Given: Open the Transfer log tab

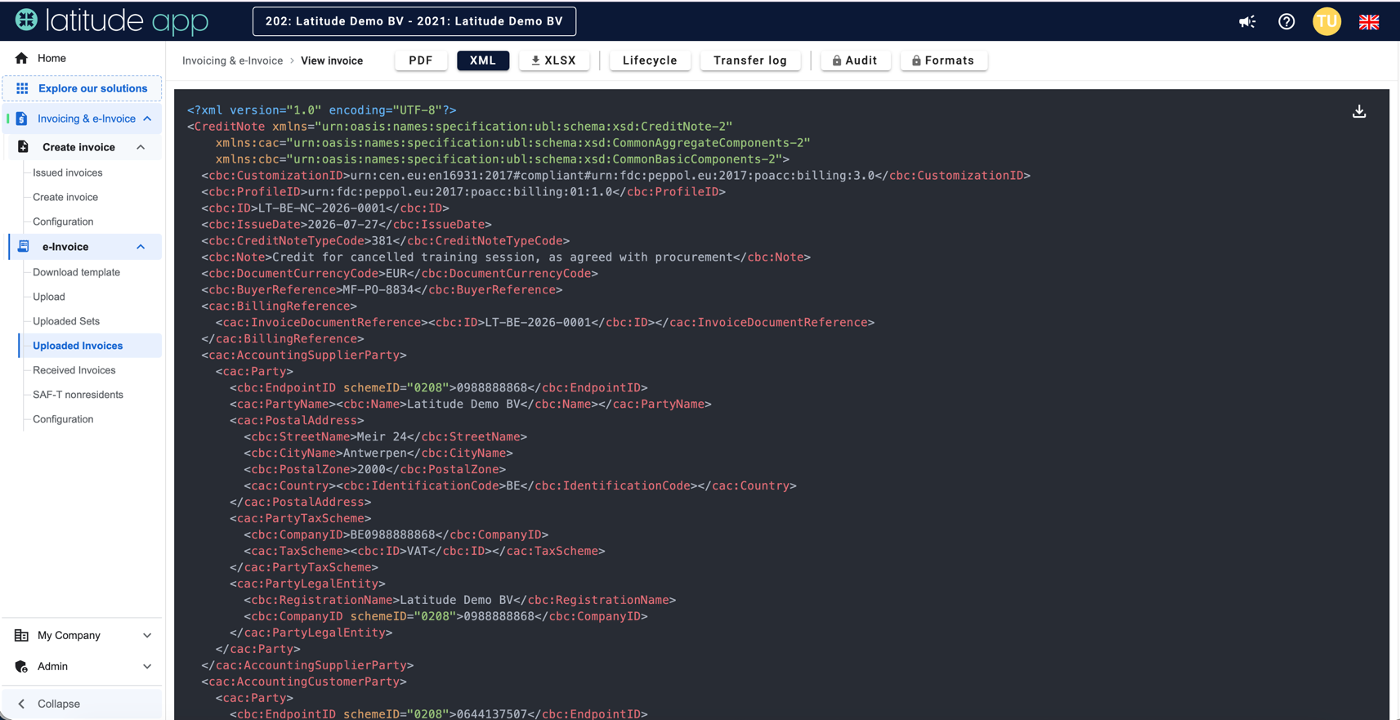Looking at the screenshot, I should click(x=750, y=60).
